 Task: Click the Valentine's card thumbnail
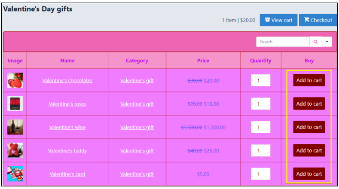pyautogui.click(x=15, y=174)
